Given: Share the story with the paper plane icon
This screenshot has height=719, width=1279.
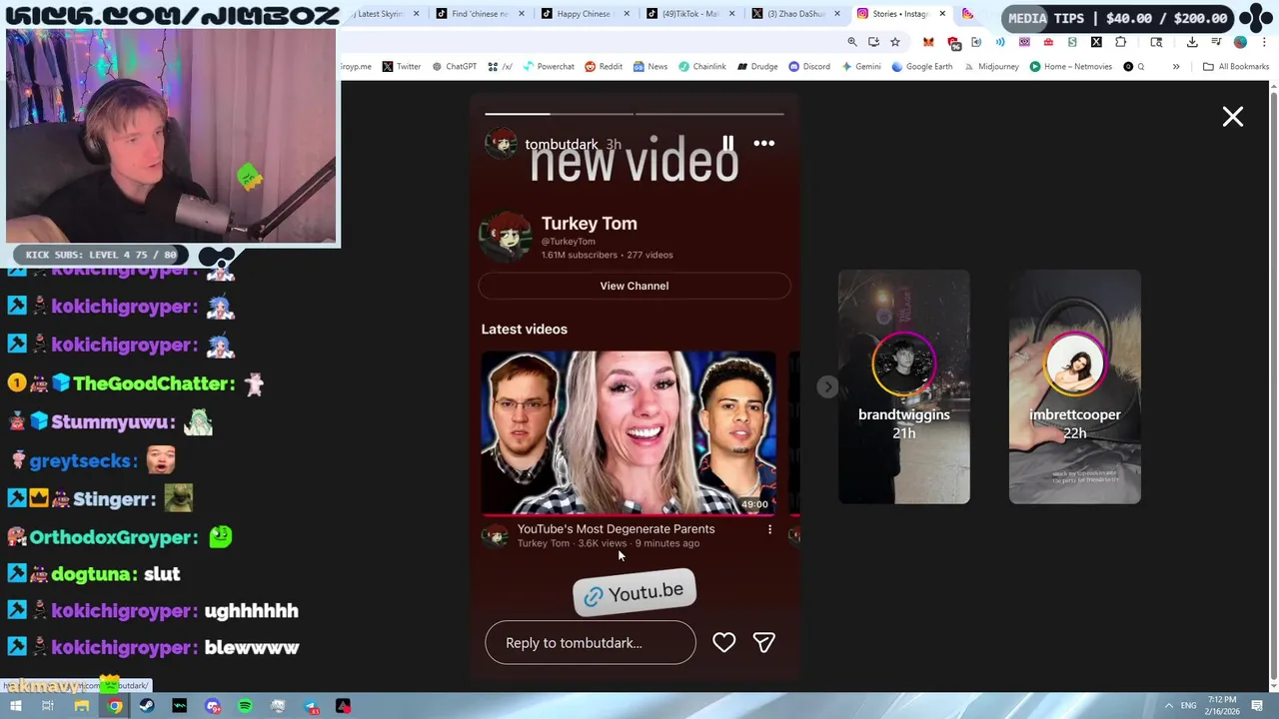Looking at the screenshot, I should [763, 642].
